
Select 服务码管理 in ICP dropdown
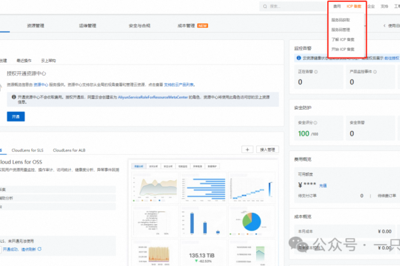(x=341, y=30)
